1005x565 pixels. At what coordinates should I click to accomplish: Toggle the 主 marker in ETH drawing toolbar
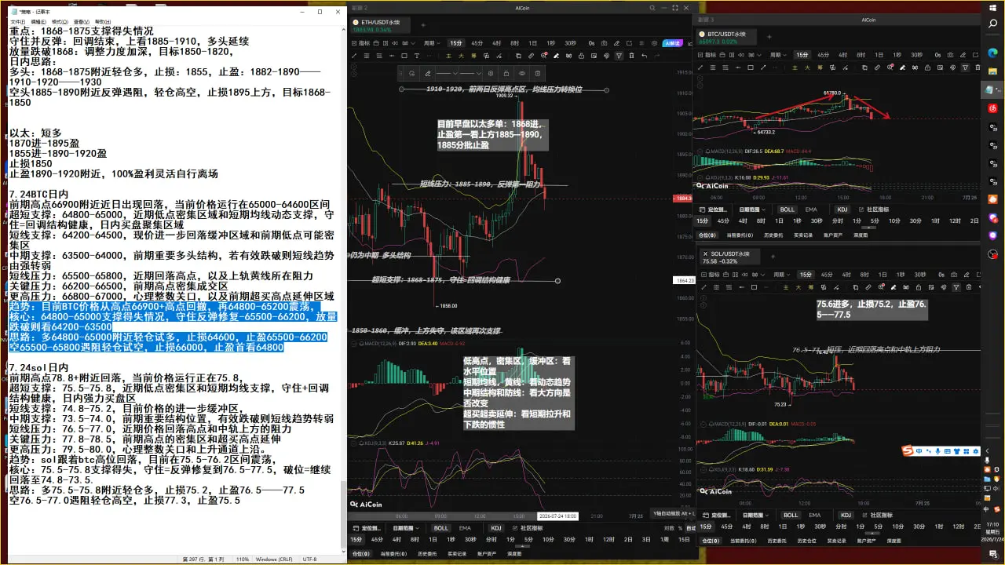pyautogui.click(x=448, y=56)
